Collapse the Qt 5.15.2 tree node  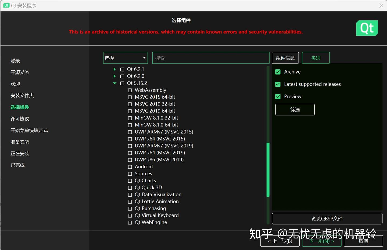click(x=114, y=83)
